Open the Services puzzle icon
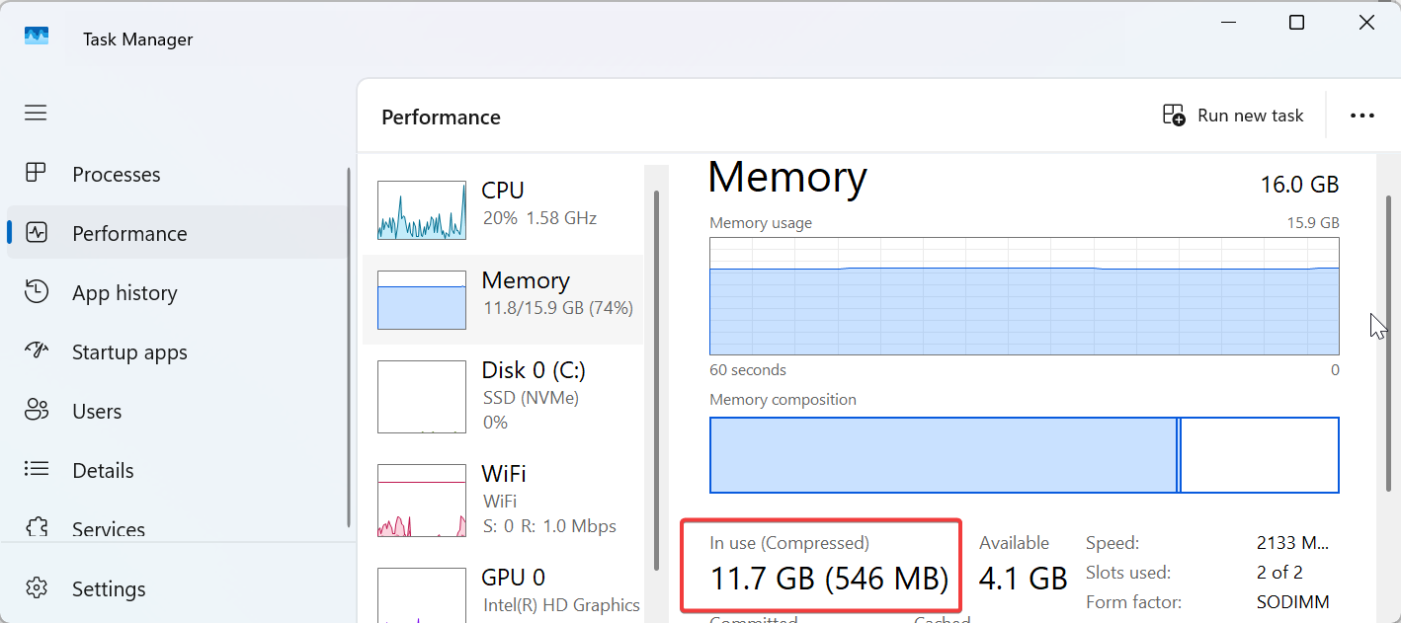The image size is (1401, 623). point(36,528)
